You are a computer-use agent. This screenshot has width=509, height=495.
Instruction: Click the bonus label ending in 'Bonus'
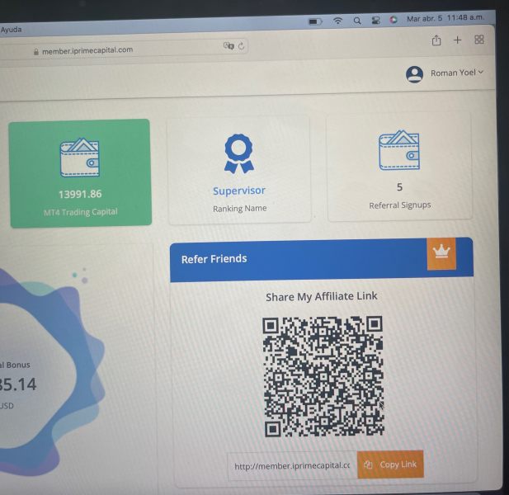tap(15, 365)
